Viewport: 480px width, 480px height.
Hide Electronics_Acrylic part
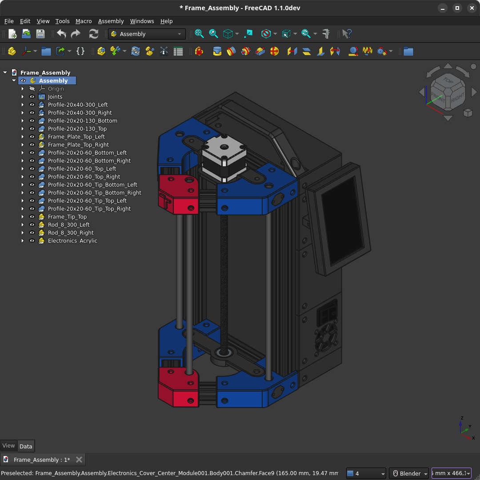(32, 240)
